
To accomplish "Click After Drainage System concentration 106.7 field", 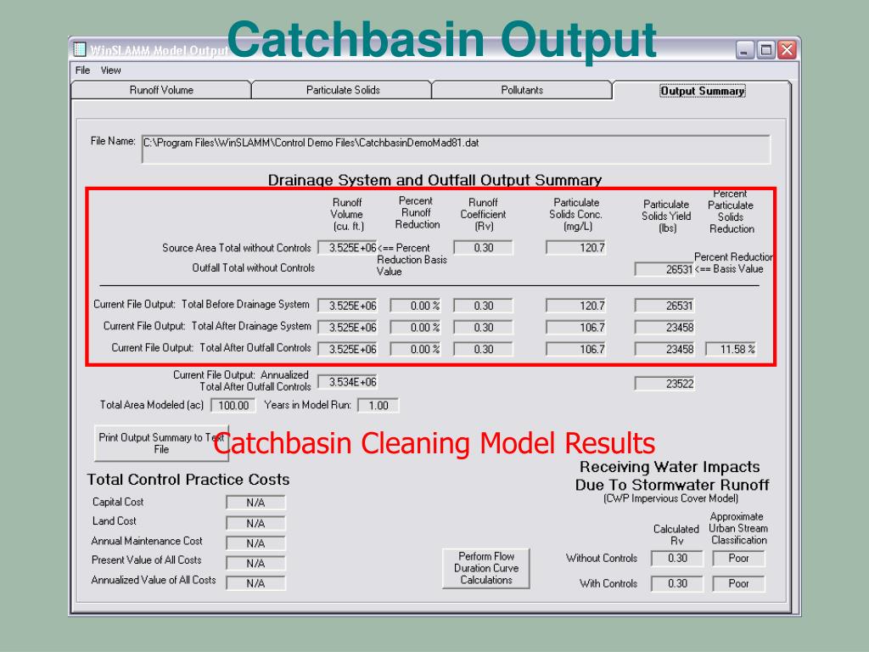I will coord(576,327).
